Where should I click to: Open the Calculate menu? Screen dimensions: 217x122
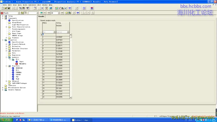tap(32, 5)
